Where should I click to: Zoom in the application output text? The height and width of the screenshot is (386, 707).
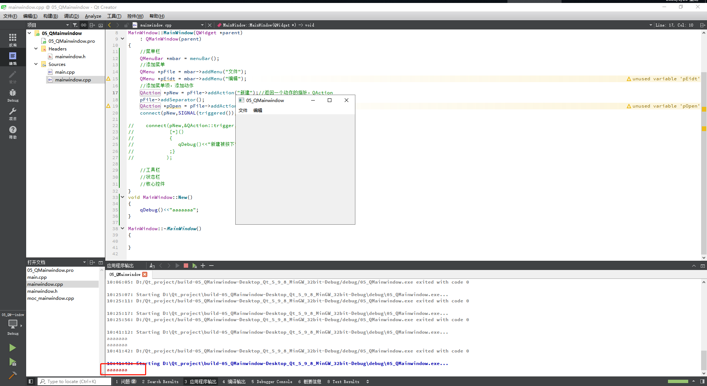pyautogui.click(x=203, y=266)
